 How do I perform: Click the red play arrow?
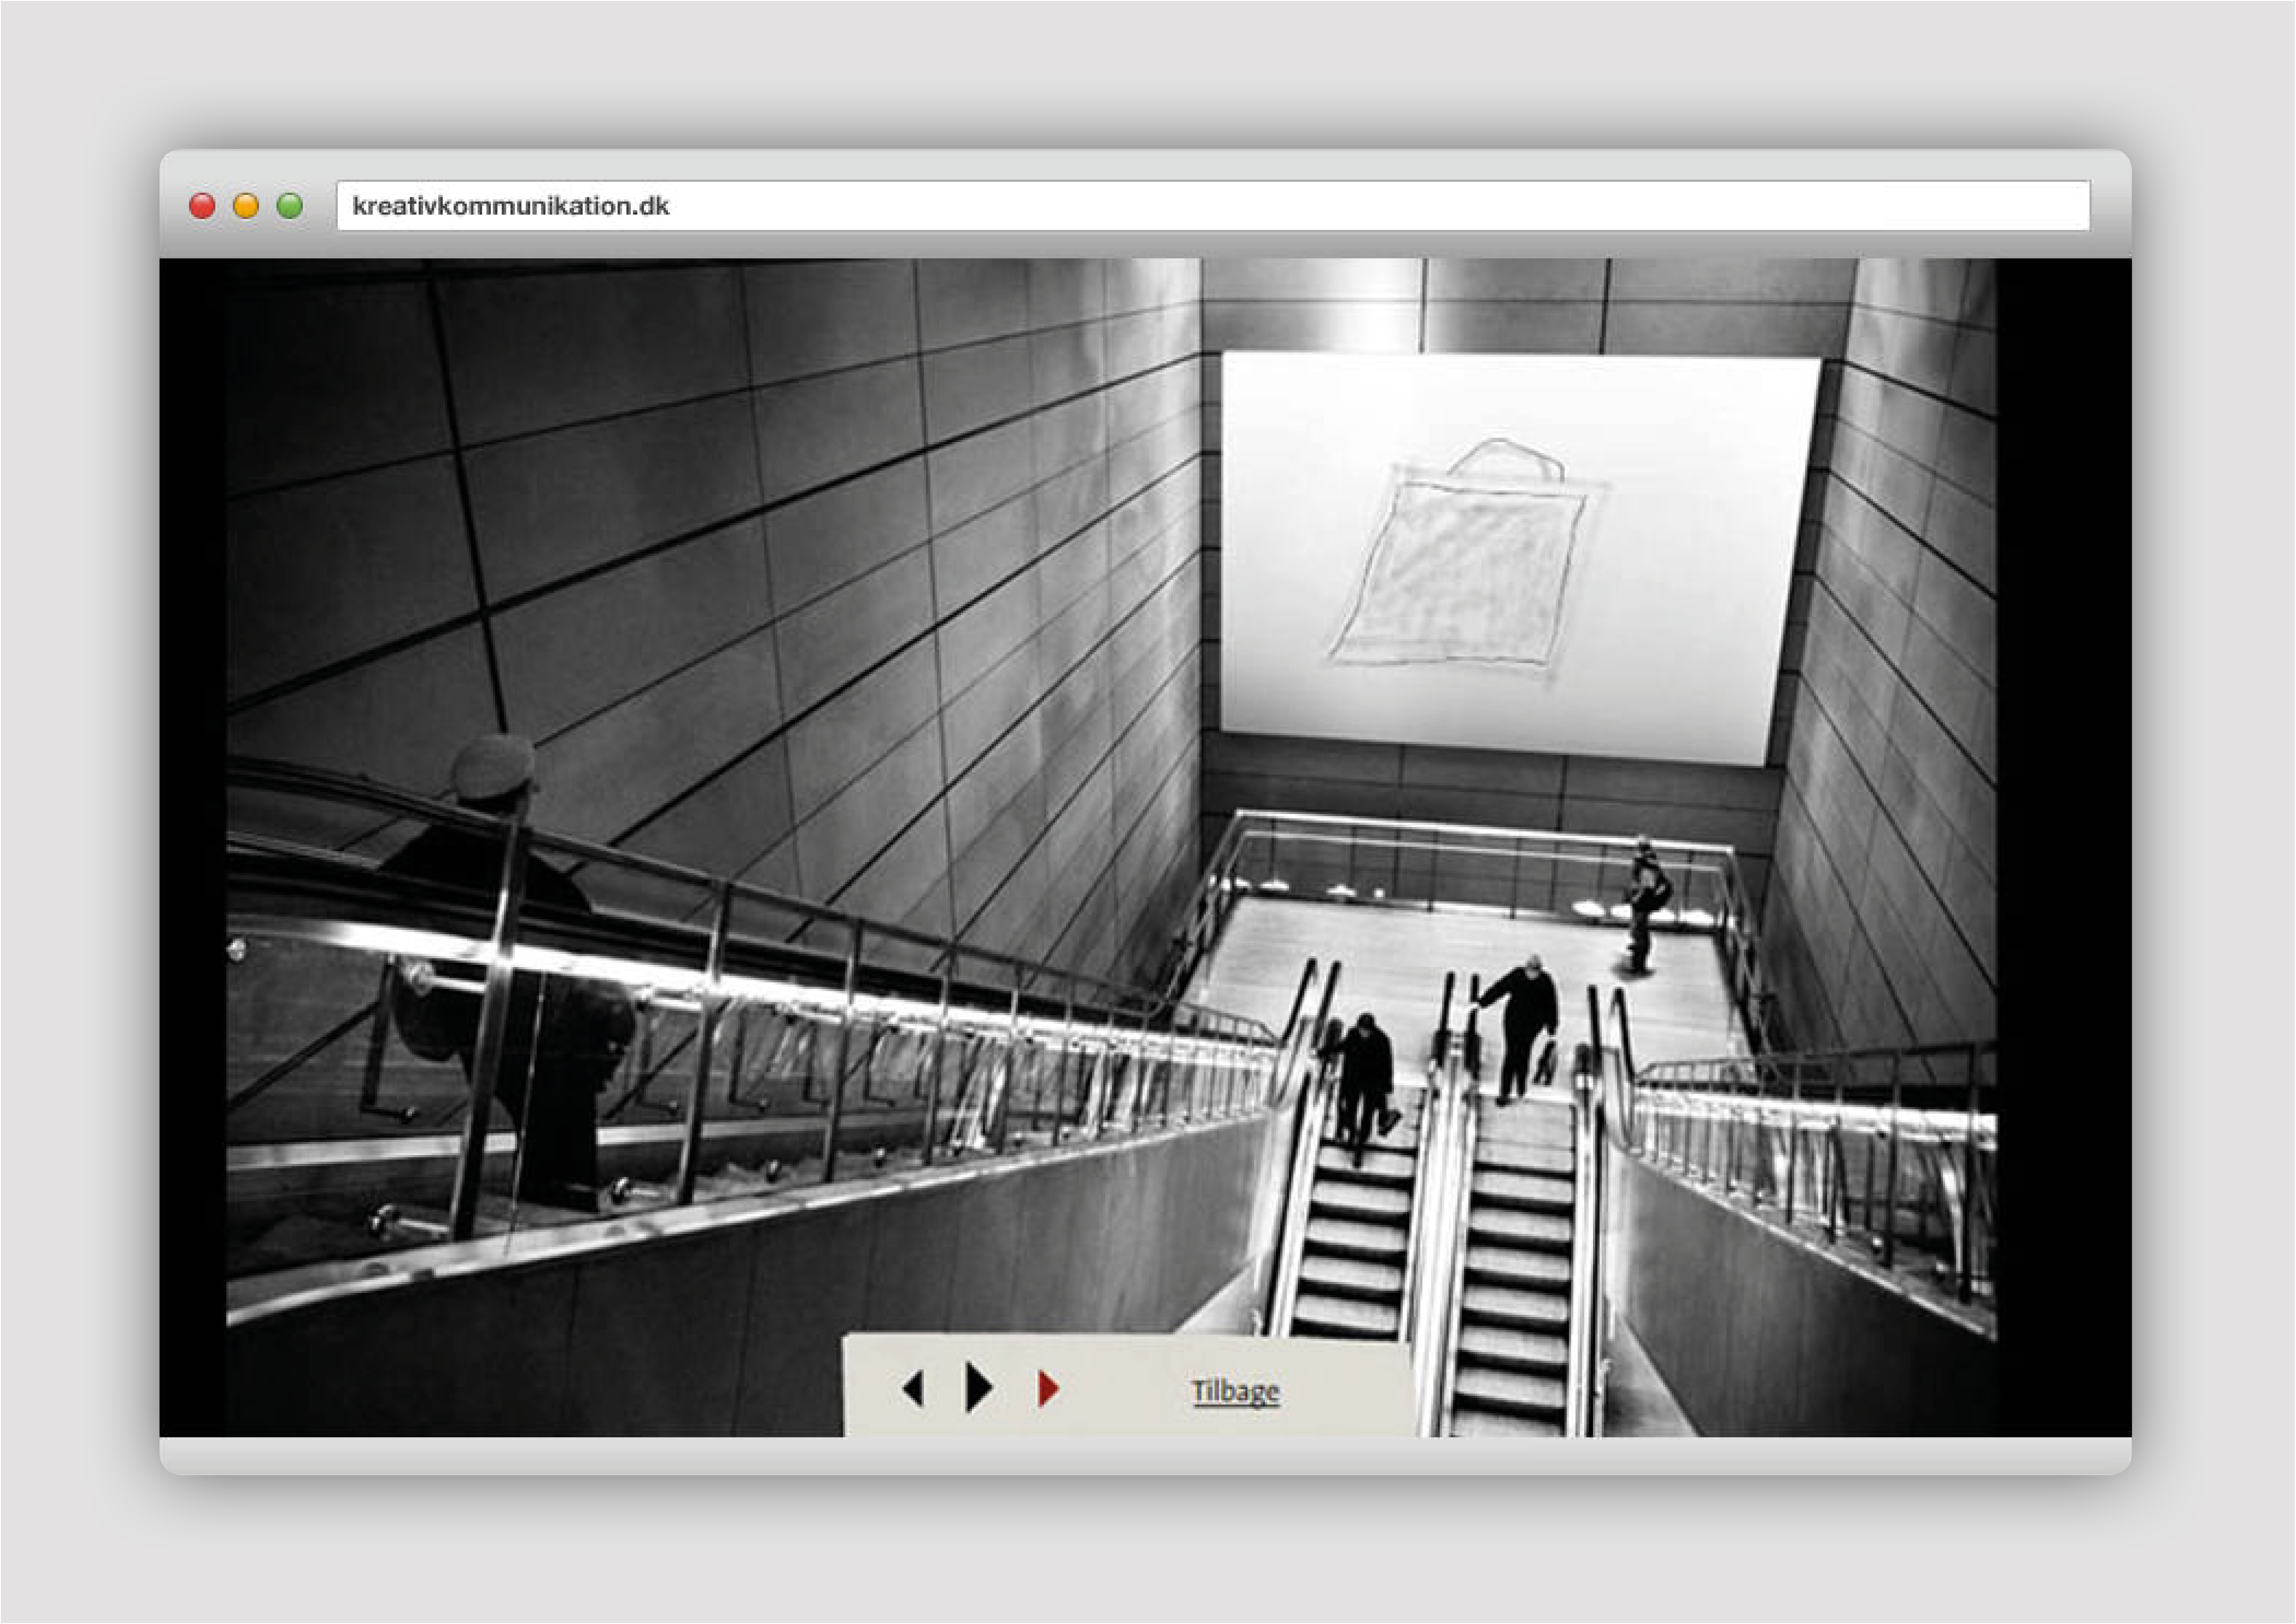[1048, 1389]
